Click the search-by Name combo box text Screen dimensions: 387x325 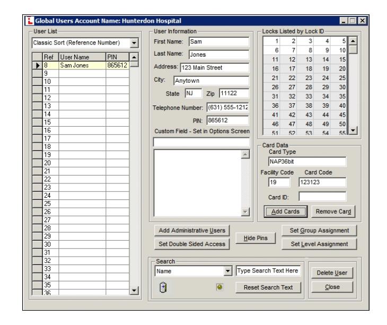(189, 271)
